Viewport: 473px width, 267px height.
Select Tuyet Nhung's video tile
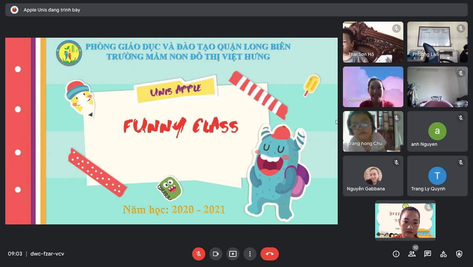tap(437, 87)
